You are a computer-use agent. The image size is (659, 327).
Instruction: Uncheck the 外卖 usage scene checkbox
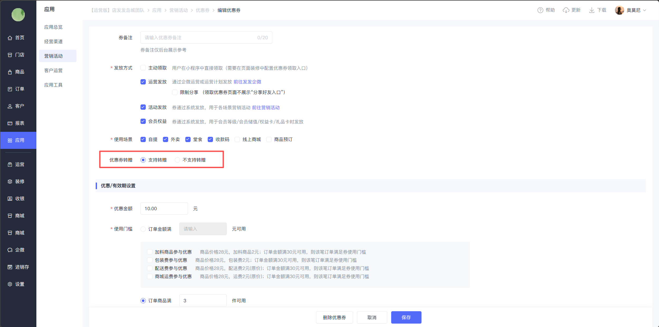point(166,139)
